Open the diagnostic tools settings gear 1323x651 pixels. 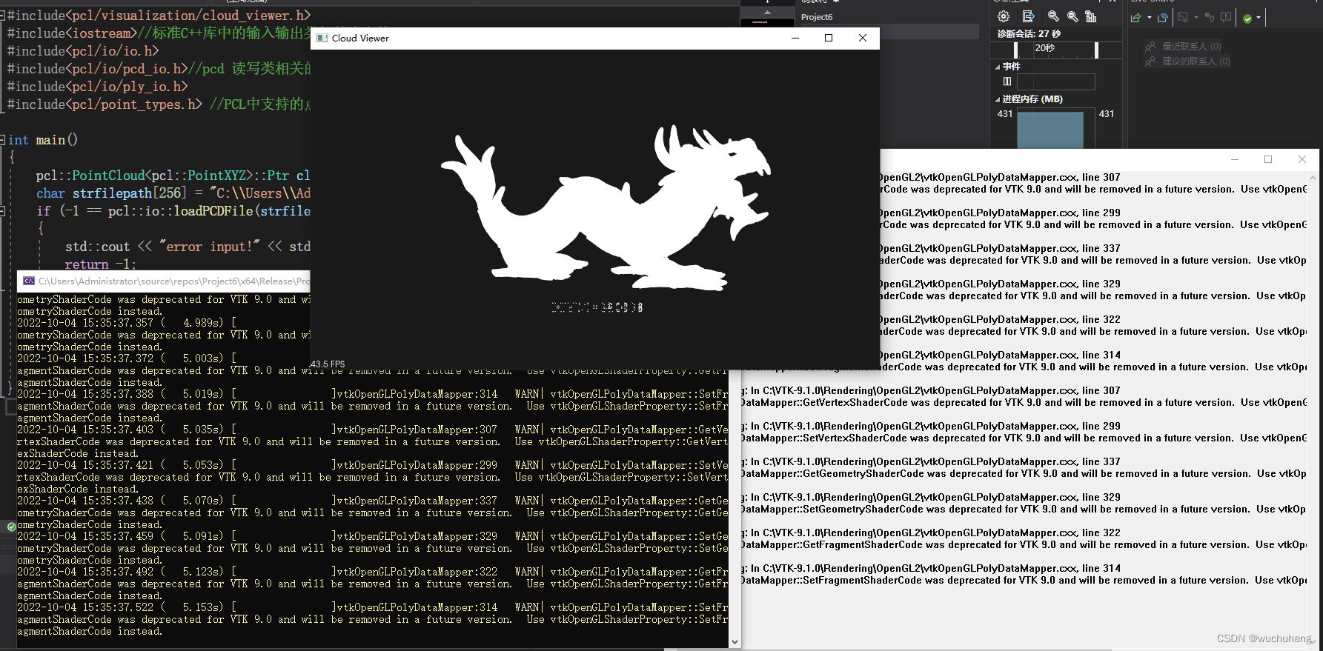tap(1004, 16)
